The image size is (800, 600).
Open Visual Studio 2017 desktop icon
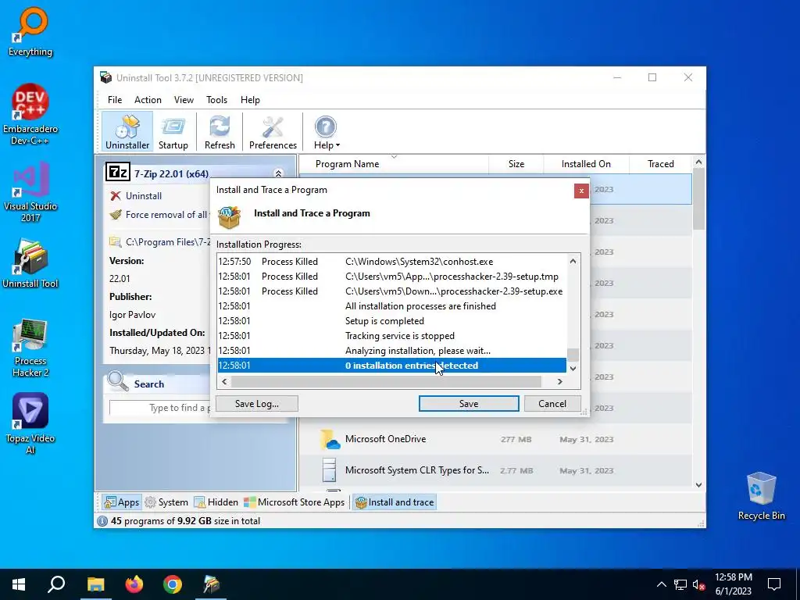pos(30,192)
